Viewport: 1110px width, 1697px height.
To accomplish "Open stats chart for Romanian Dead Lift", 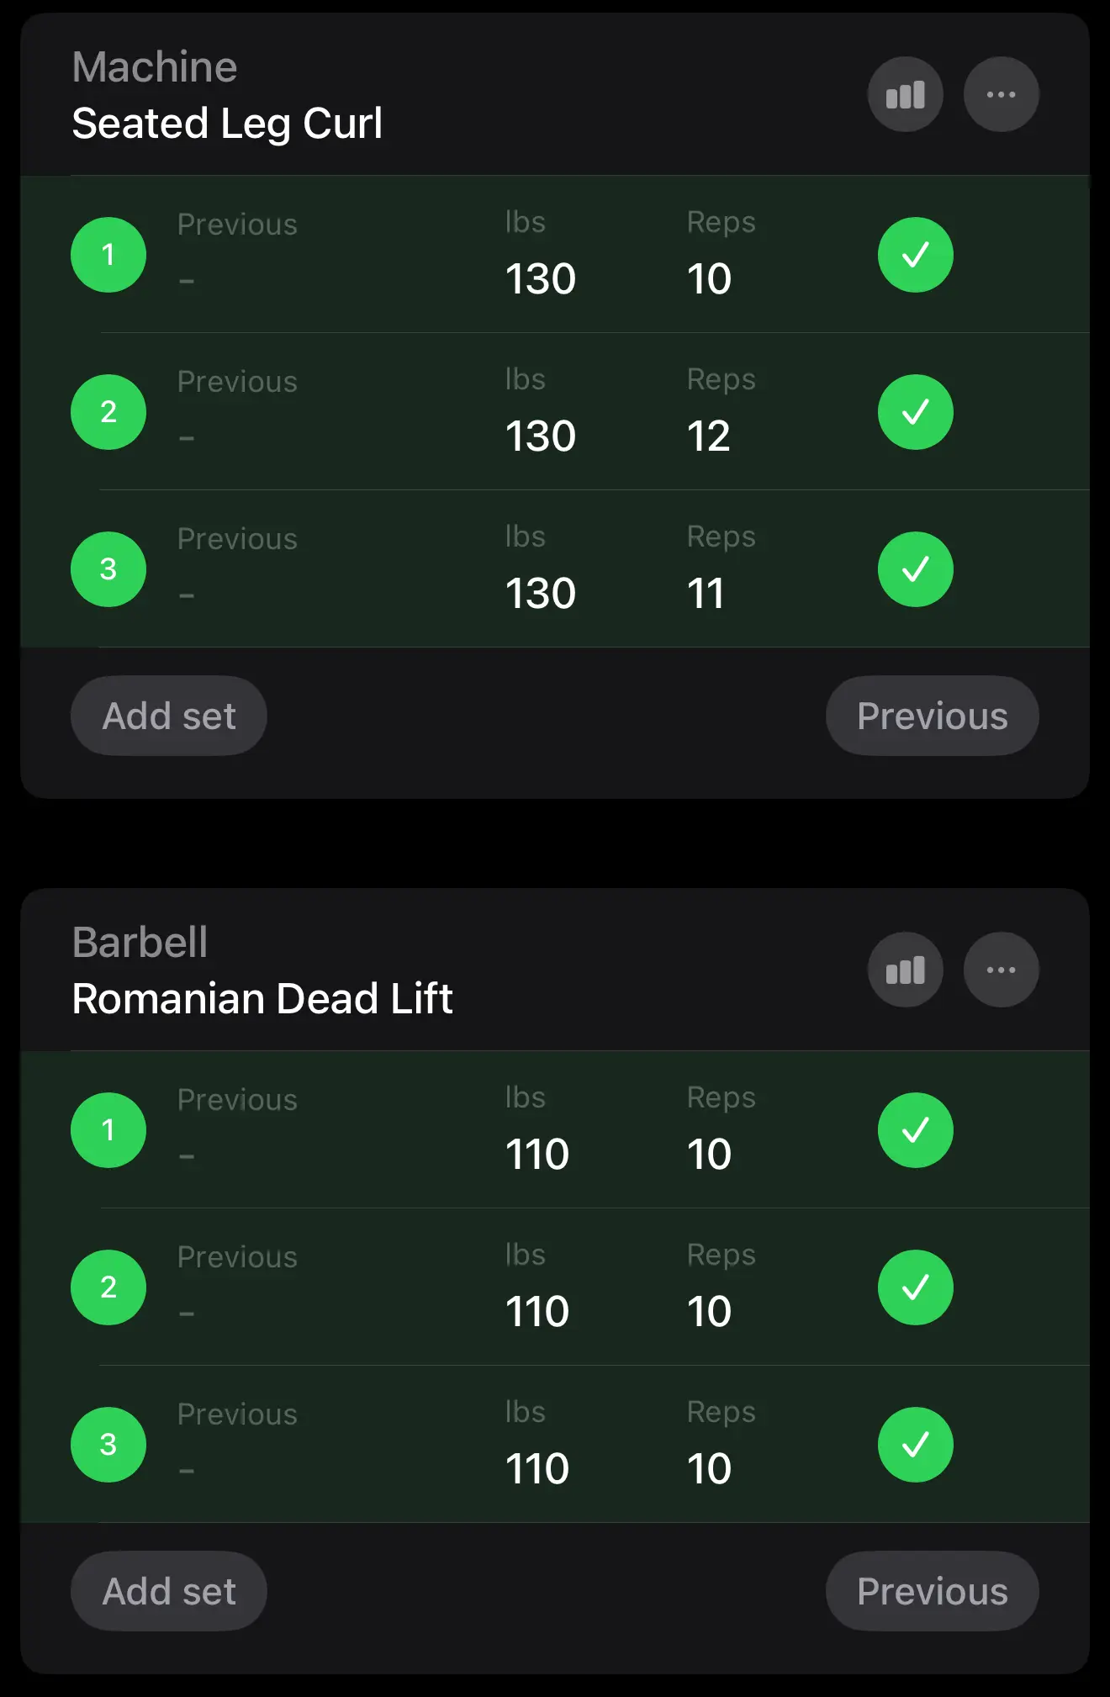I will pos(905,970).
